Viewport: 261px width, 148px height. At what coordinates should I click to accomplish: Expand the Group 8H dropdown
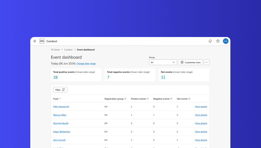click(163, 62)
